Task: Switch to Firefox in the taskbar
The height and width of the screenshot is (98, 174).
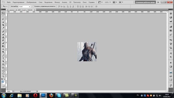Action: [x=51, y=96]
